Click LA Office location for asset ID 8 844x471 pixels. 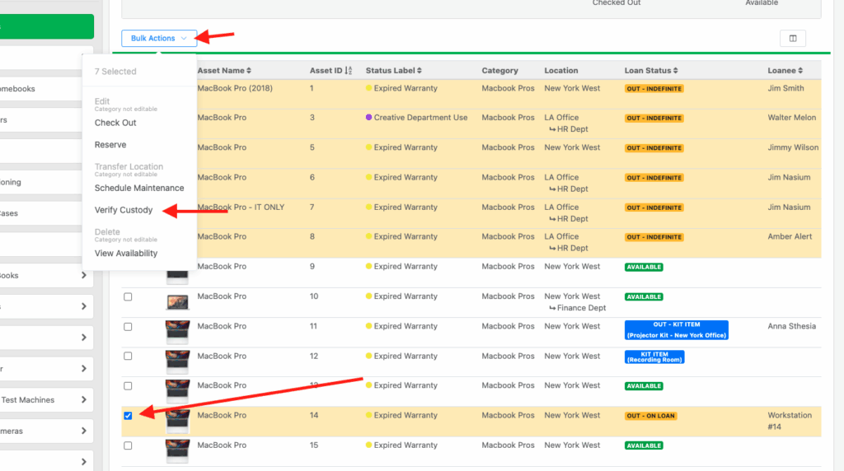561,236
